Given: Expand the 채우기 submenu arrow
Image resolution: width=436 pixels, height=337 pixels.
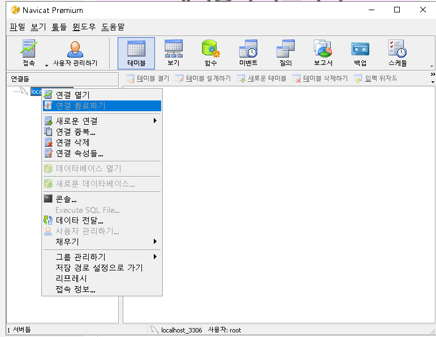Looking at the screenshot, I should point(155,241).
